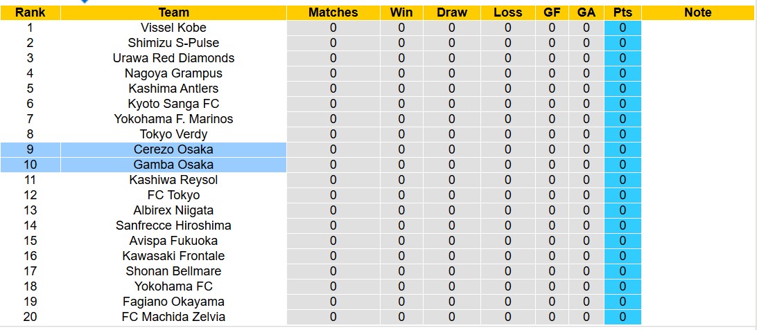757x330 pixels.
Task: Click the Note column header
Action: point(697,12)
